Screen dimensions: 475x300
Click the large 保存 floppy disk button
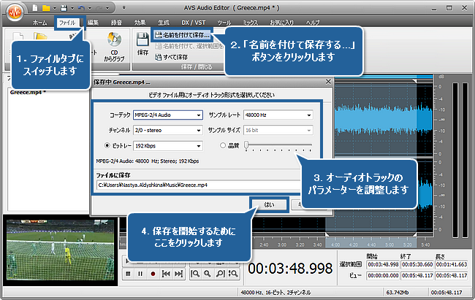point(142,44)
